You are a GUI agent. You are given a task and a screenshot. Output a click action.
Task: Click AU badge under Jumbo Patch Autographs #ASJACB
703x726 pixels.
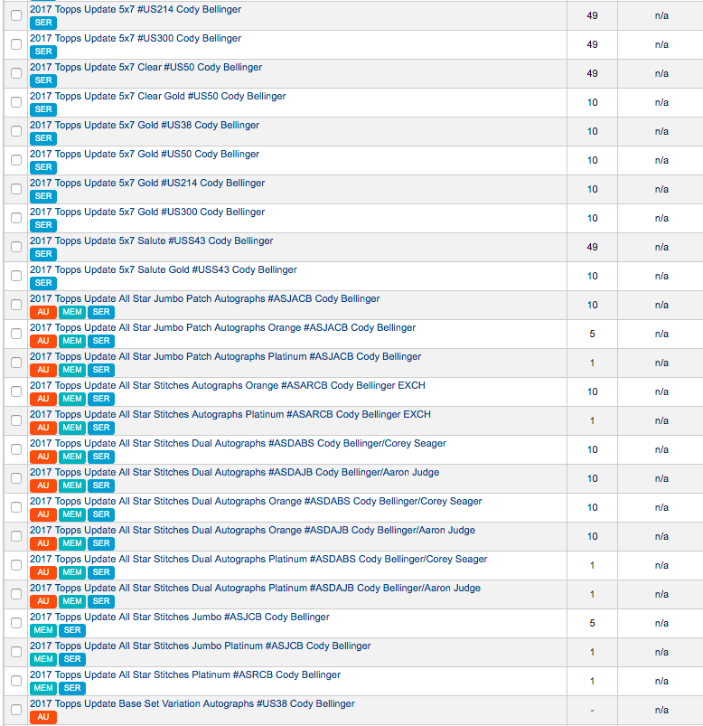[43, 312]
